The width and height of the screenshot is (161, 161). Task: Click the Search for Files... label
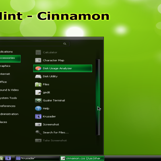click(x=56, y=132)
